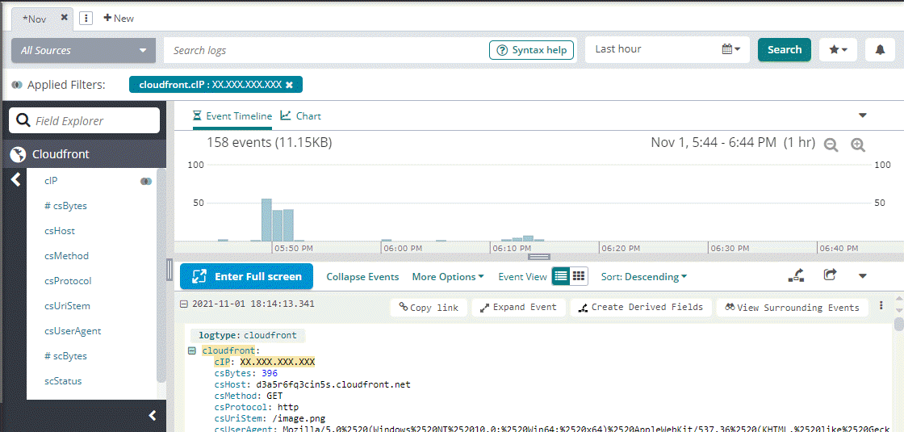Zoom in the event timeline

(x=858, y=145)
